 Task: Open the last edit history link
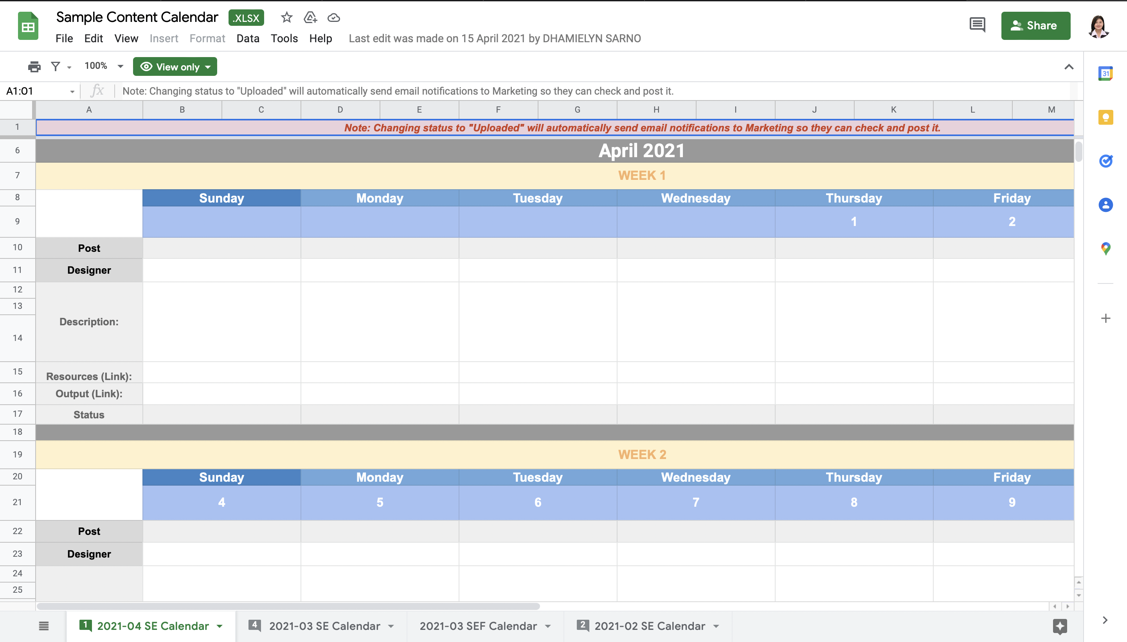[494, 38]
